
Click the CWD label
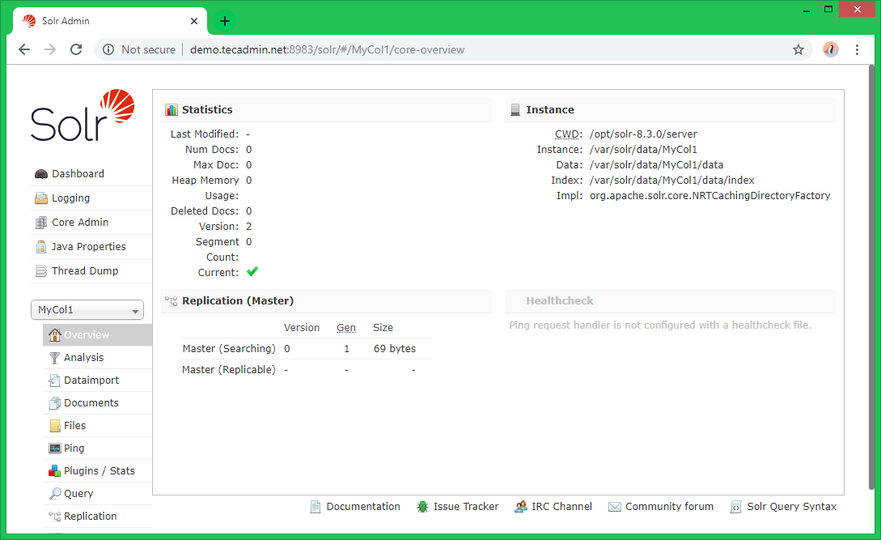click(x=567, y=134)
